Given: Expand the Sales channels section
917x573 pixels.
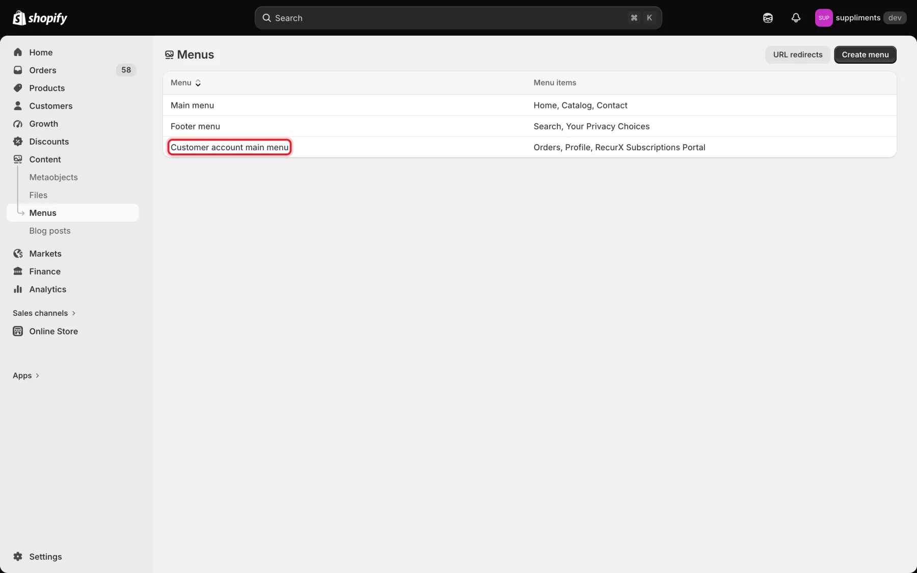Looking at the screenshot, I should tap(44, 313).
